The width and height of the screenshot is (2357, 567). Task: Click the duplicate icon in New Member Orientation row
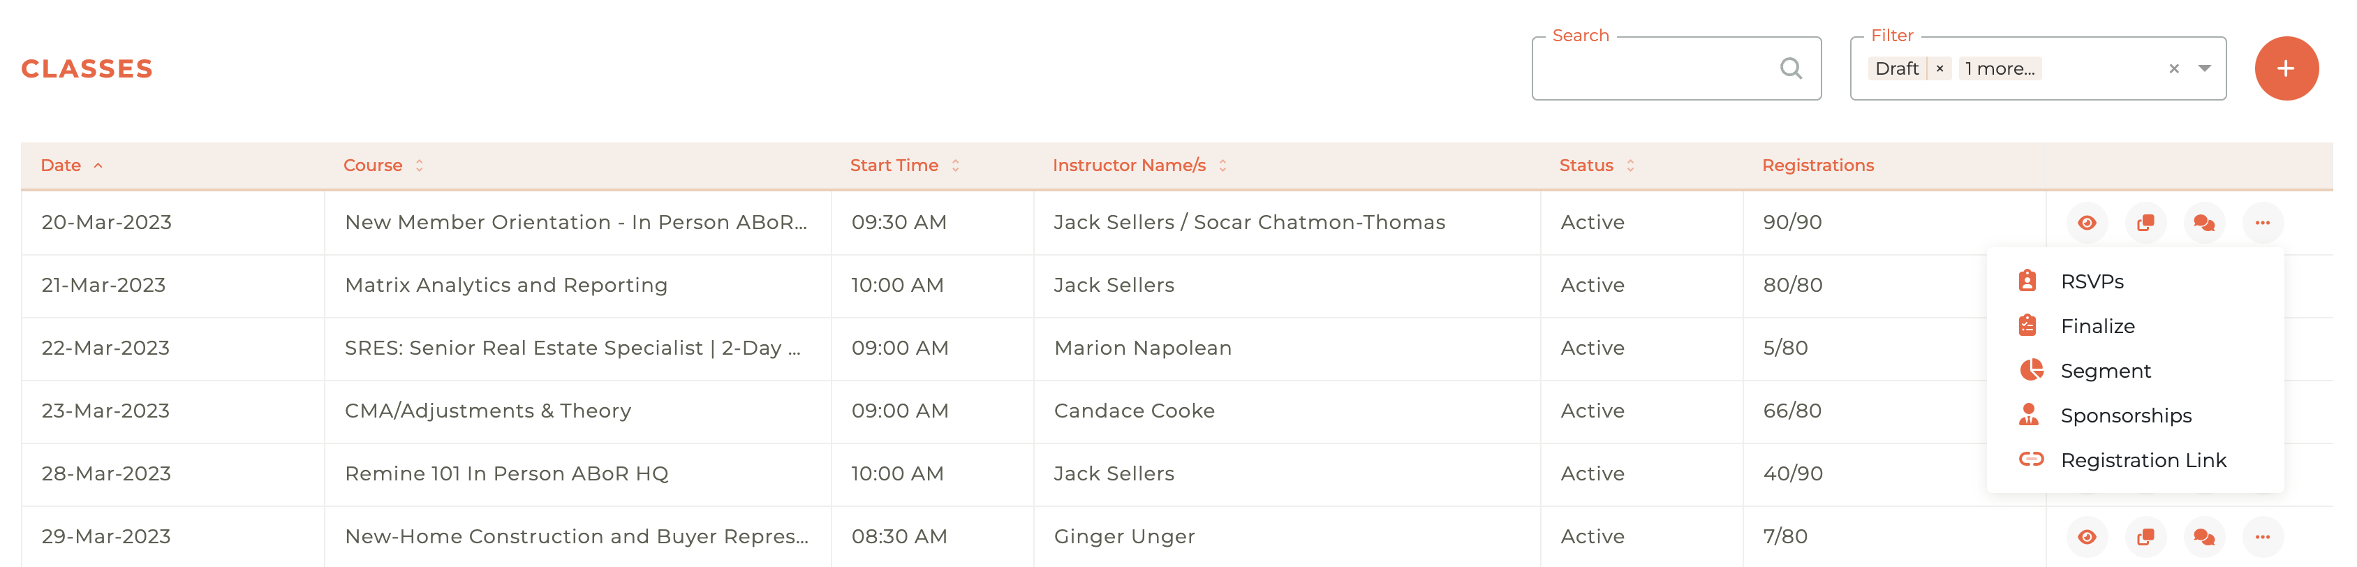2145,222
